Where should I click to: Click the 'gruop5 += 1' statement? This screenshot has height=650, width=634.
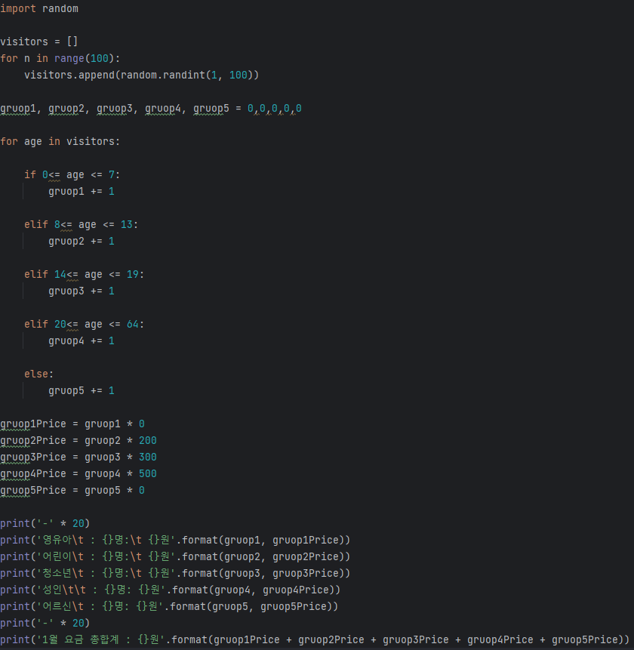click(x=82, y=390)
